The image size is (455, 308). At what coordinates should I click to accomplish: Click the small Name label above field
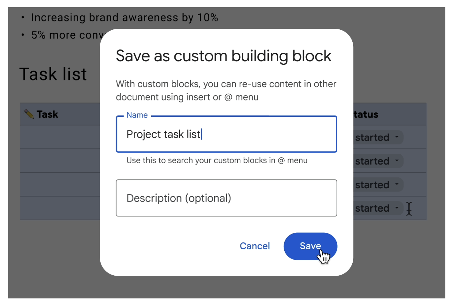point(137,115)
